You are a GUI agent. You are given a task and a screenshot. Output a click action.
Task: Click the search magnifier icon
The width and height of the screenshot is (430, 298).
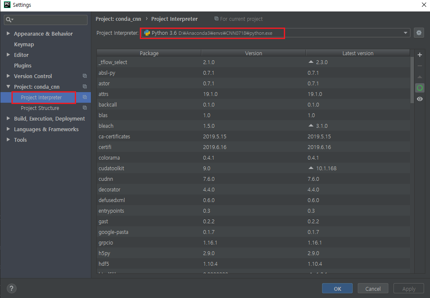[x=8, y=20]
